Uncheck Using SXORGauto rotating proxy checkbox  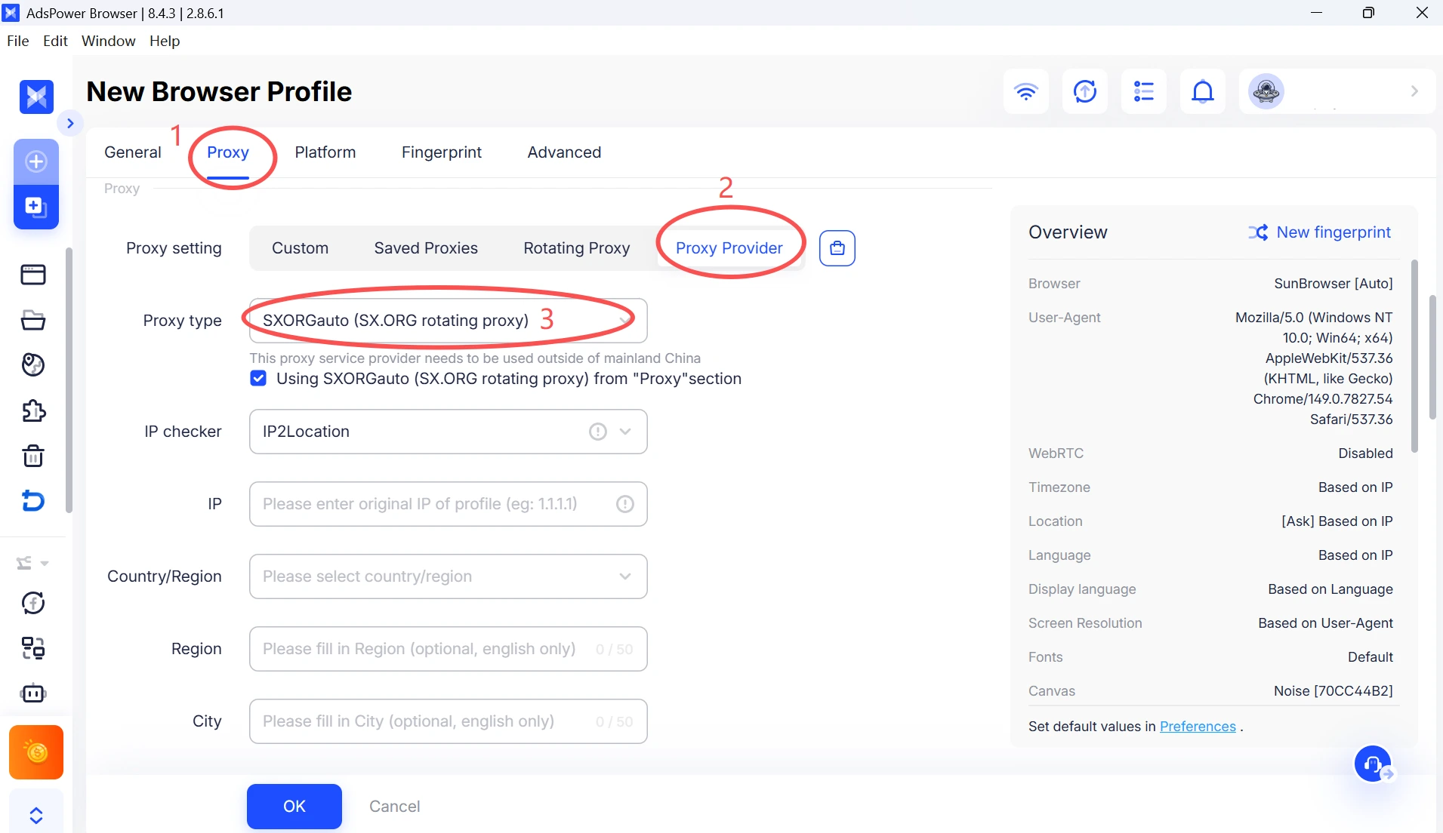(x=258, y=379)
